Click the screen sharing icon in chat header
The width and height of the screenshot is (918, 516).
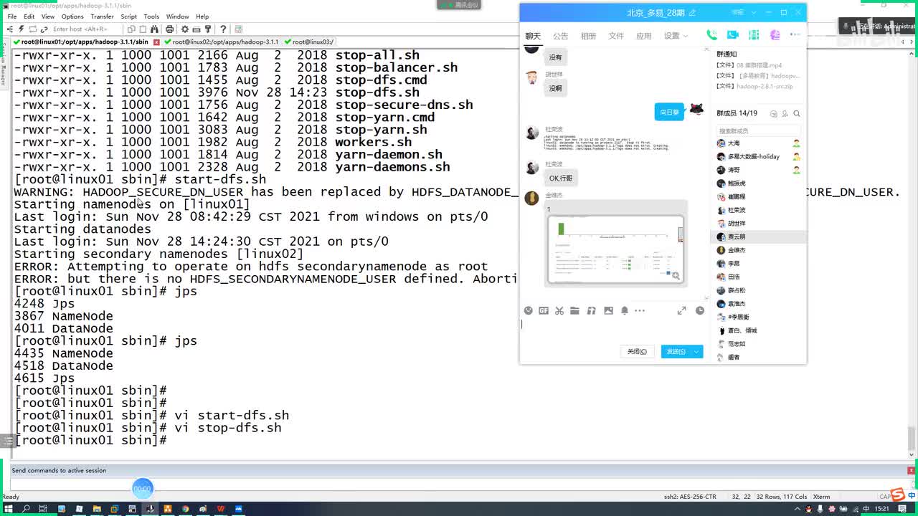pyautogui.click(x=753, y=35)
